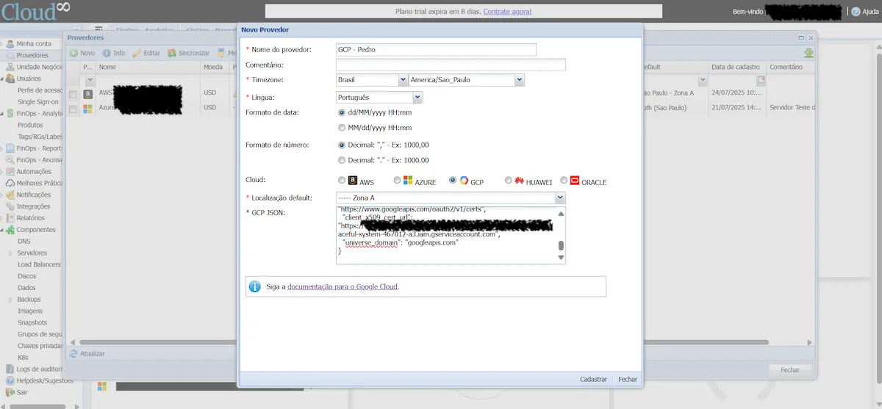The image size is (882, 409).
Task: Choose HUAWEI as the cloud
Action: tap(509, 180)
